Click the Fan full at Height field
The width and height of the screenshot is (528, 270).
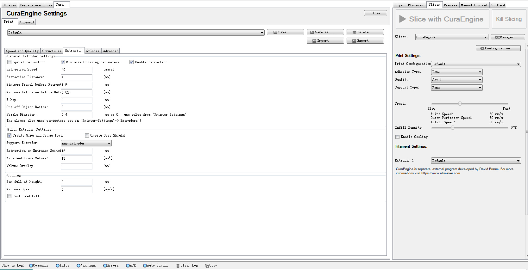tap(77, 182)
